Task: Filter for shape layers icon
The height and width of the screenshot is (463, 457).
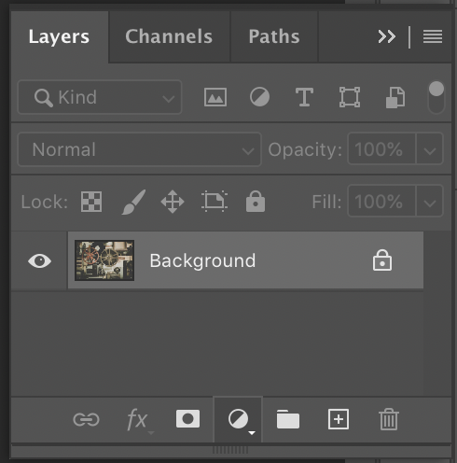Action: pos(350,97)
